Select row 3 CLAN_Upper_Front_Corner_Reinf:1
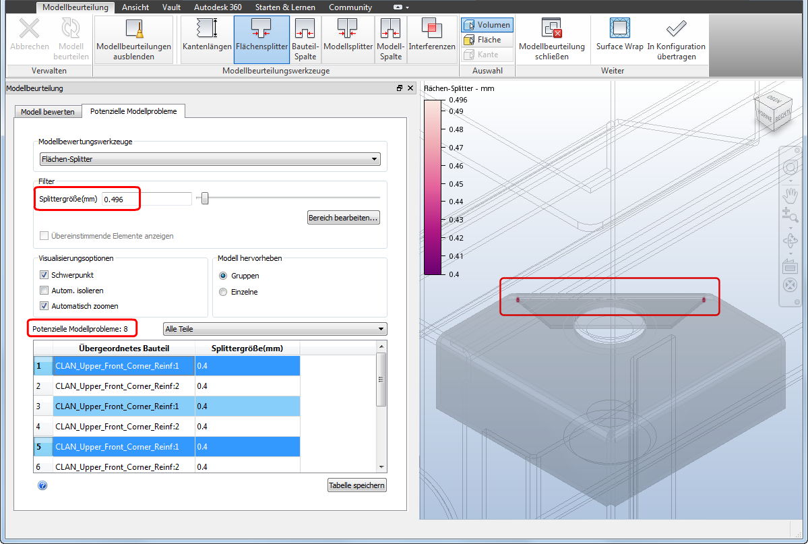 tap(167, 406)
